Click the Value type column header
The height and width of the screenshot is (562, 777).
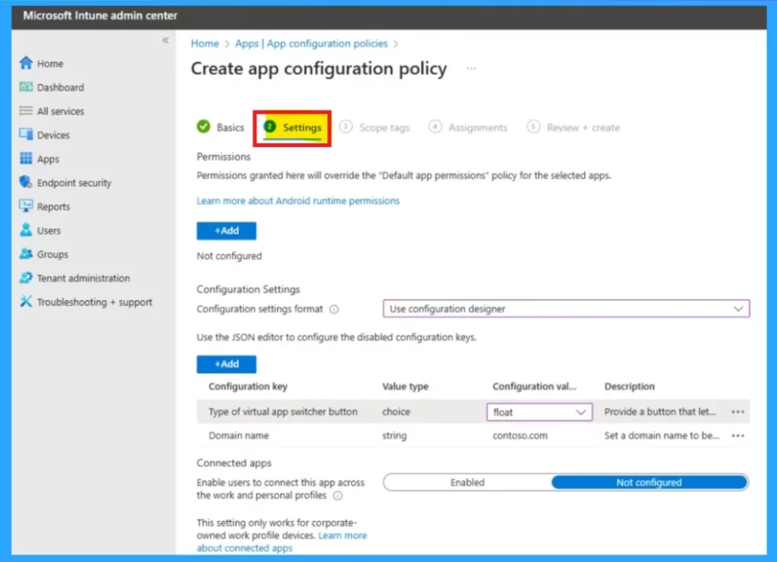[x=405, y=386]
